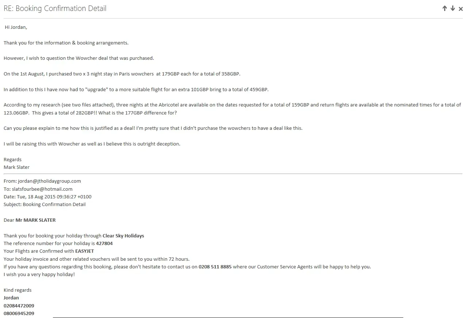
Task: Click the 'Mark Slater' sign-off name
Action: pos(17,167)
